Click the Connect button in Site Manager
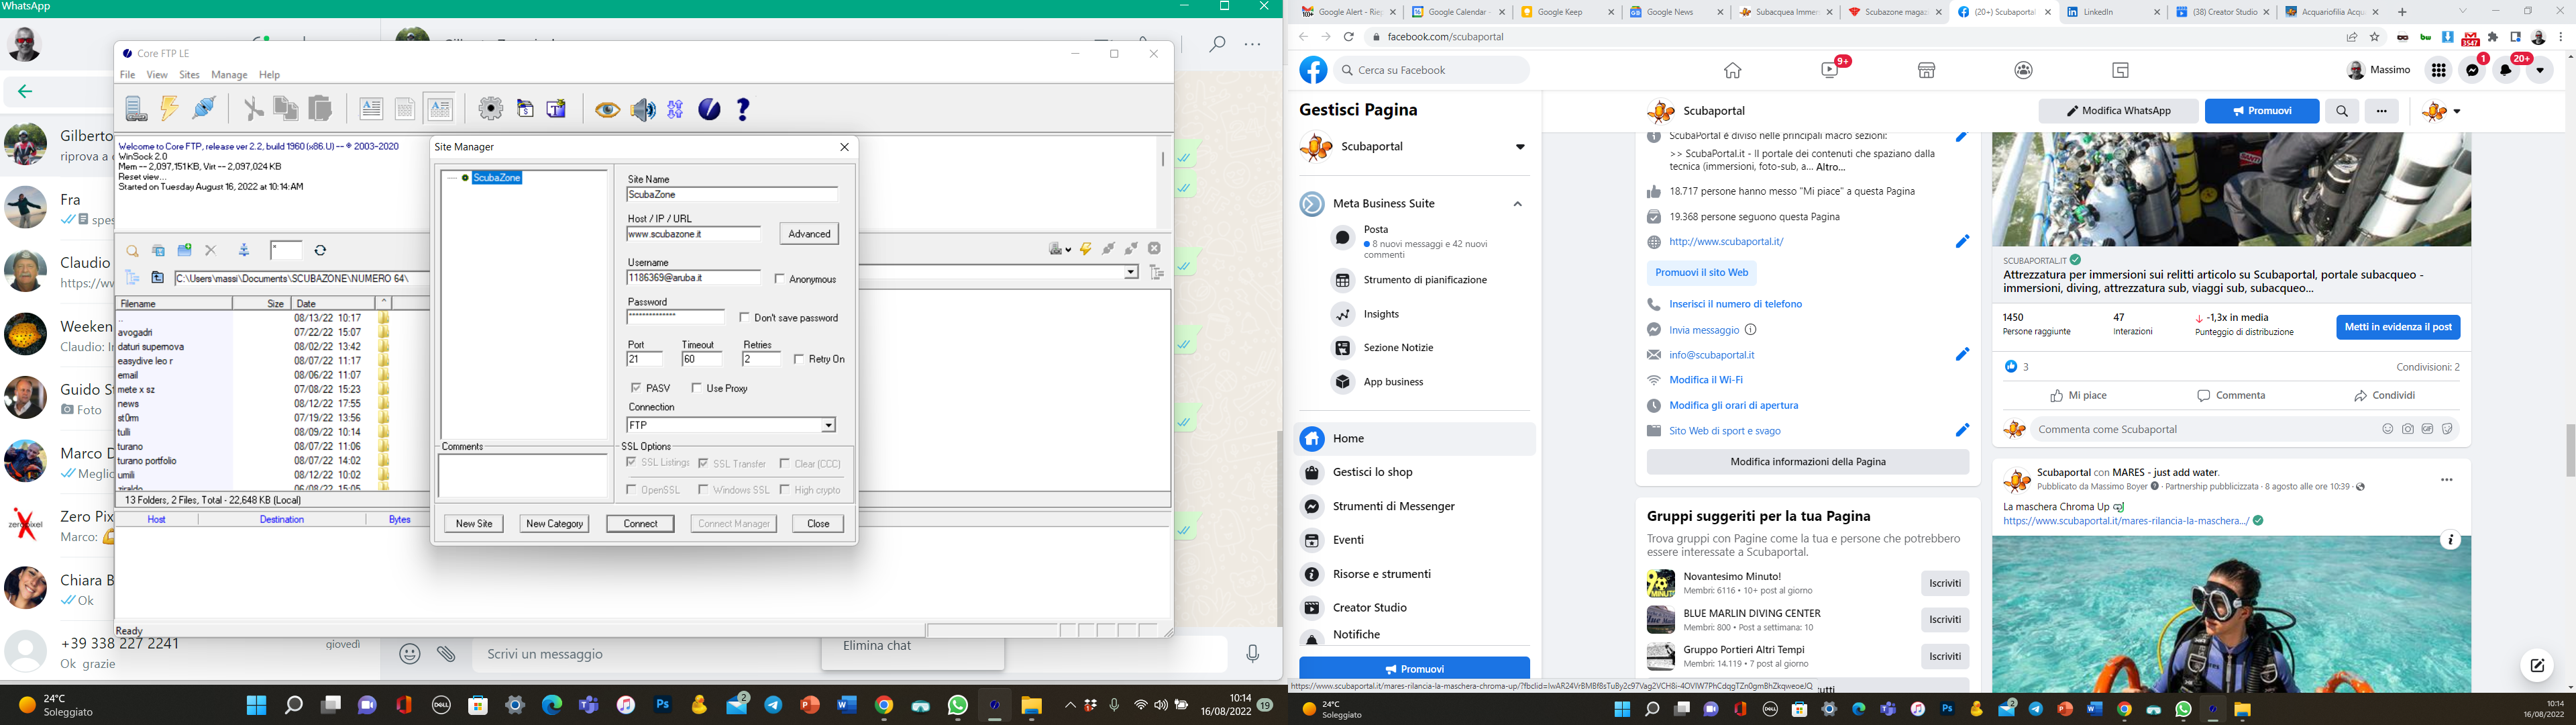 tap(640, 524)
